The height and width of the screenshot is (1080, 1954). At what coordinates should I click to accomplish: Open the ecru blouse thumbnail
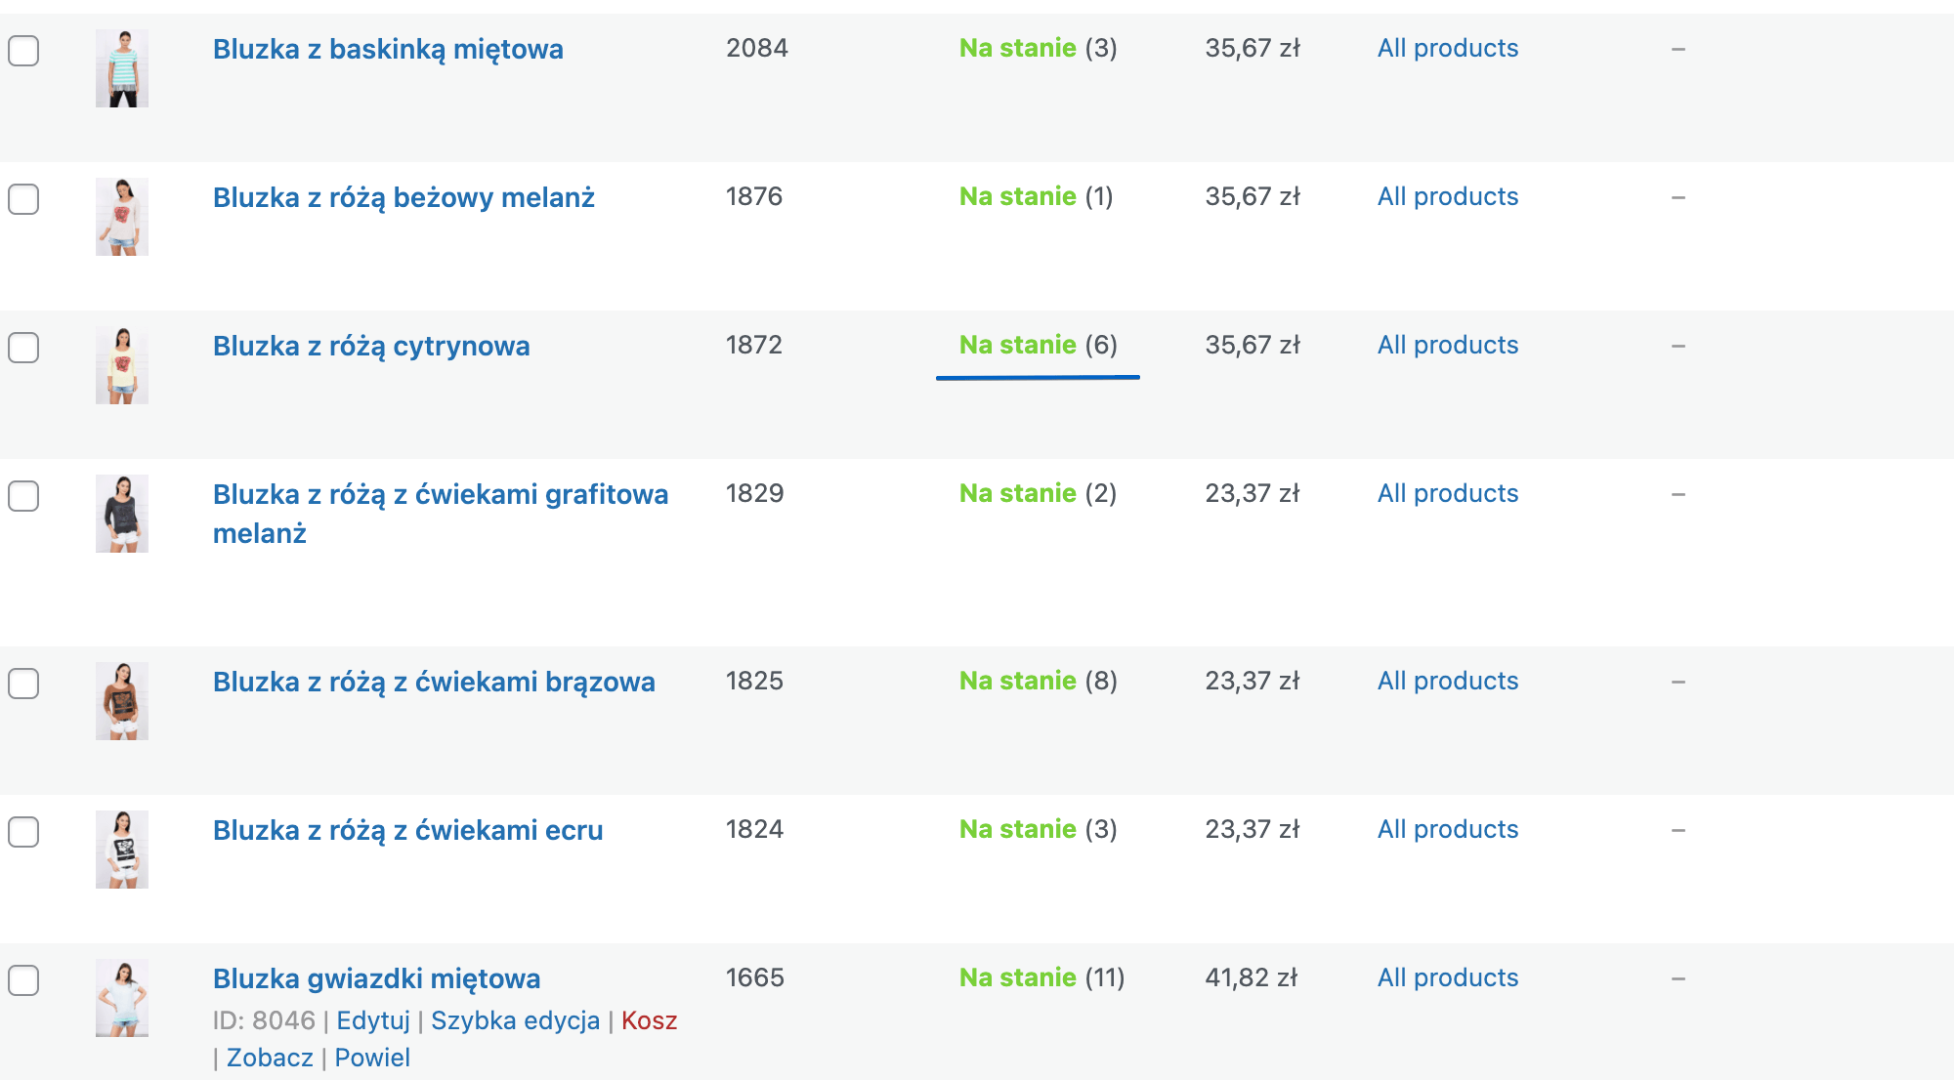[122, 850]
